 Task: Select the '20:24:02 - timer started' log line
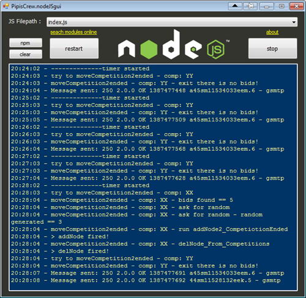tap(80, 69)
